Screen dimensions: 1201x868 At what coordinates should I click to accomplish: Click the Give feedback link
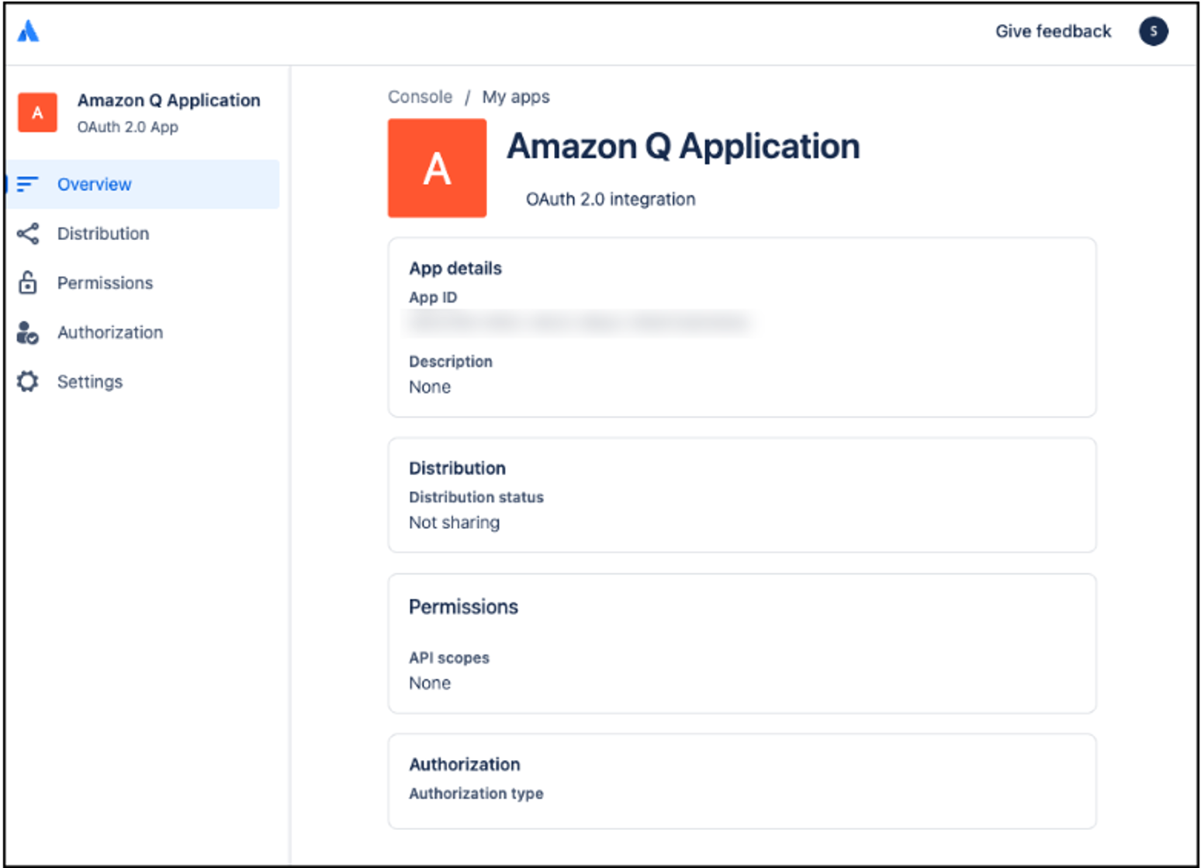(1053, 31)
